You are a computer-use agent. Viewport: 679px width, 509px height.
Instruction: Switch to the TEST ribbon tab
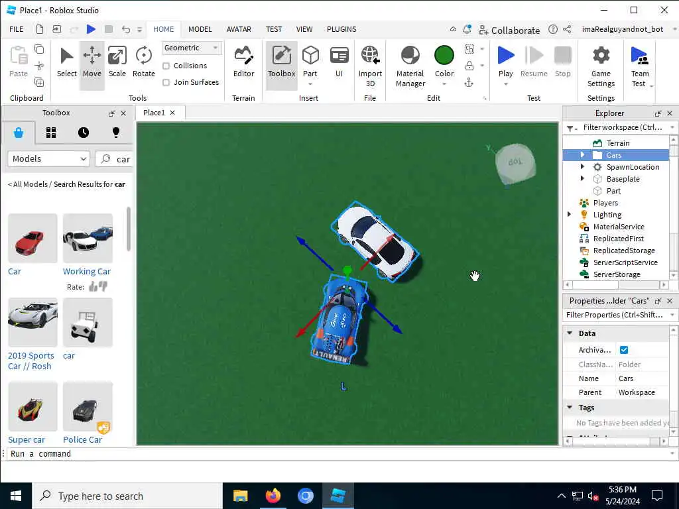pos(274,29)
